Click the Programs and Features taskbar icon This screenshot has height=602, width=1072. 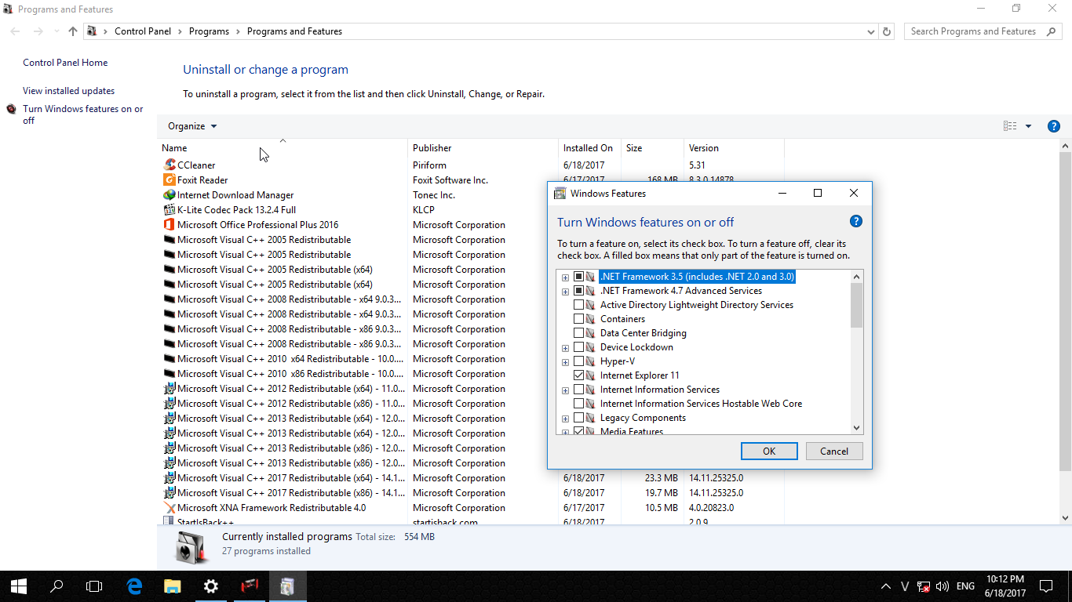287,586
